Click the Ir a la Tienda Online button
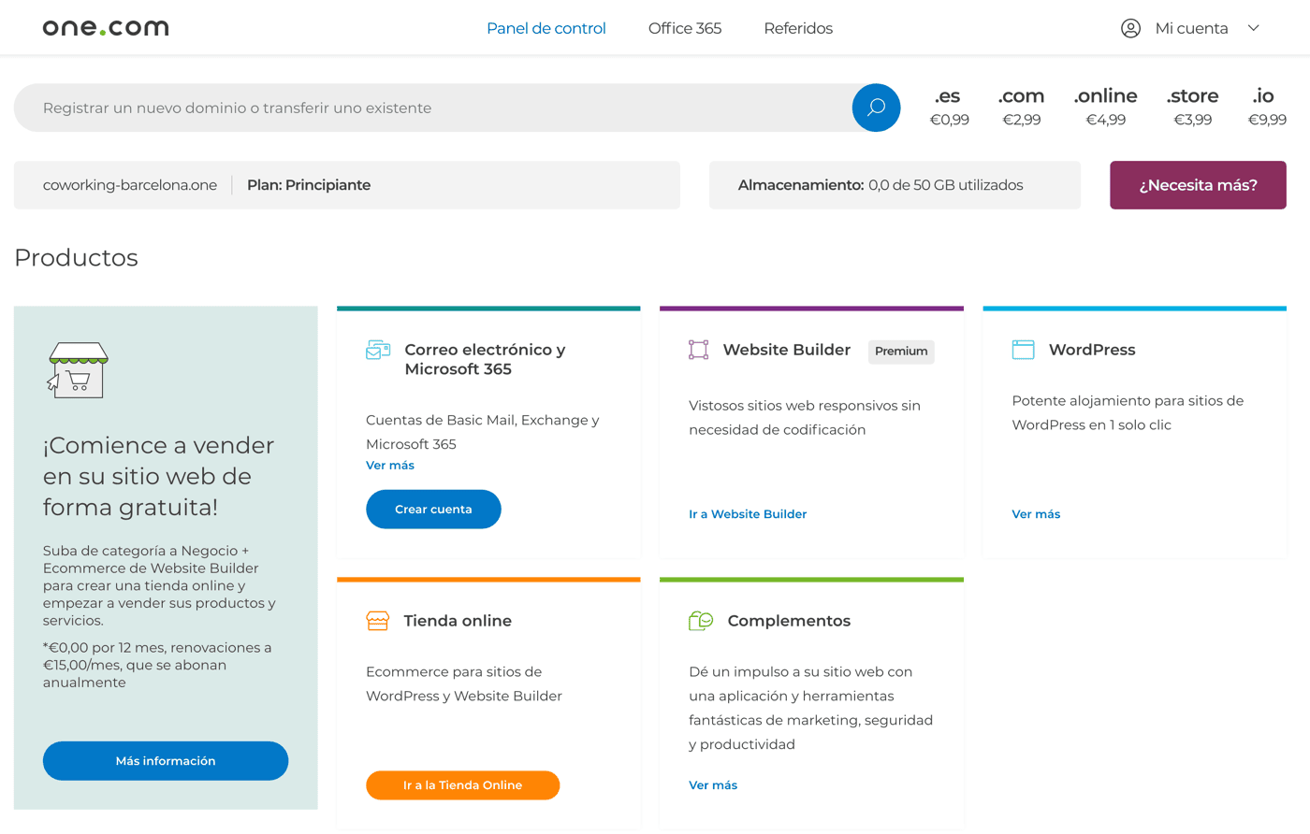Viewport: 1310px width, 834px height. 462,785
